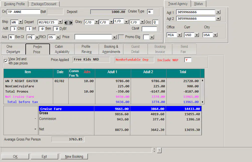Click the Cruise Type field

pyautogui.click(x=150, y=12)
